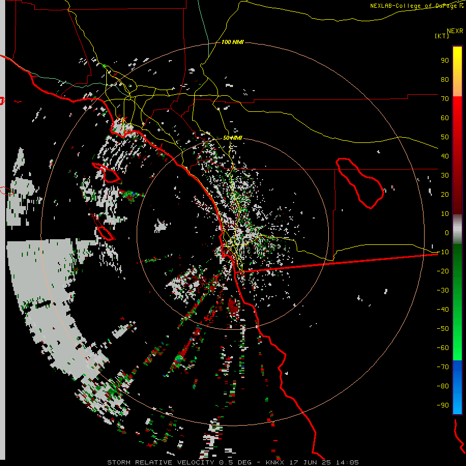Image resolution: width=466 pixels, height=466 pixels.
Task: Select the -90 value on velocity scale
Action: [x=443, y=405]
